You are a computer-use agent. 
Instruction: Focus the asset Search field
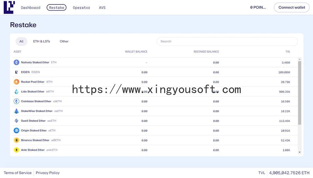(227, 41)
